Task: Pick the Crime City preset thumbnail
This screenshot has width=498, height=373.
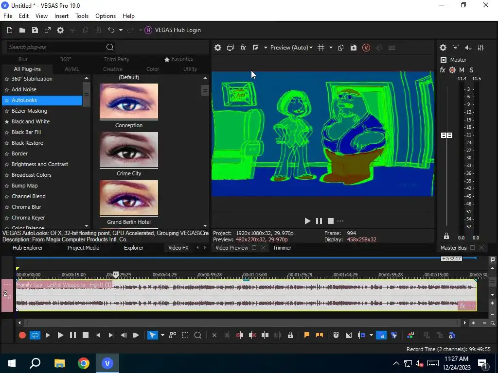Action: (x=128, y=150)
